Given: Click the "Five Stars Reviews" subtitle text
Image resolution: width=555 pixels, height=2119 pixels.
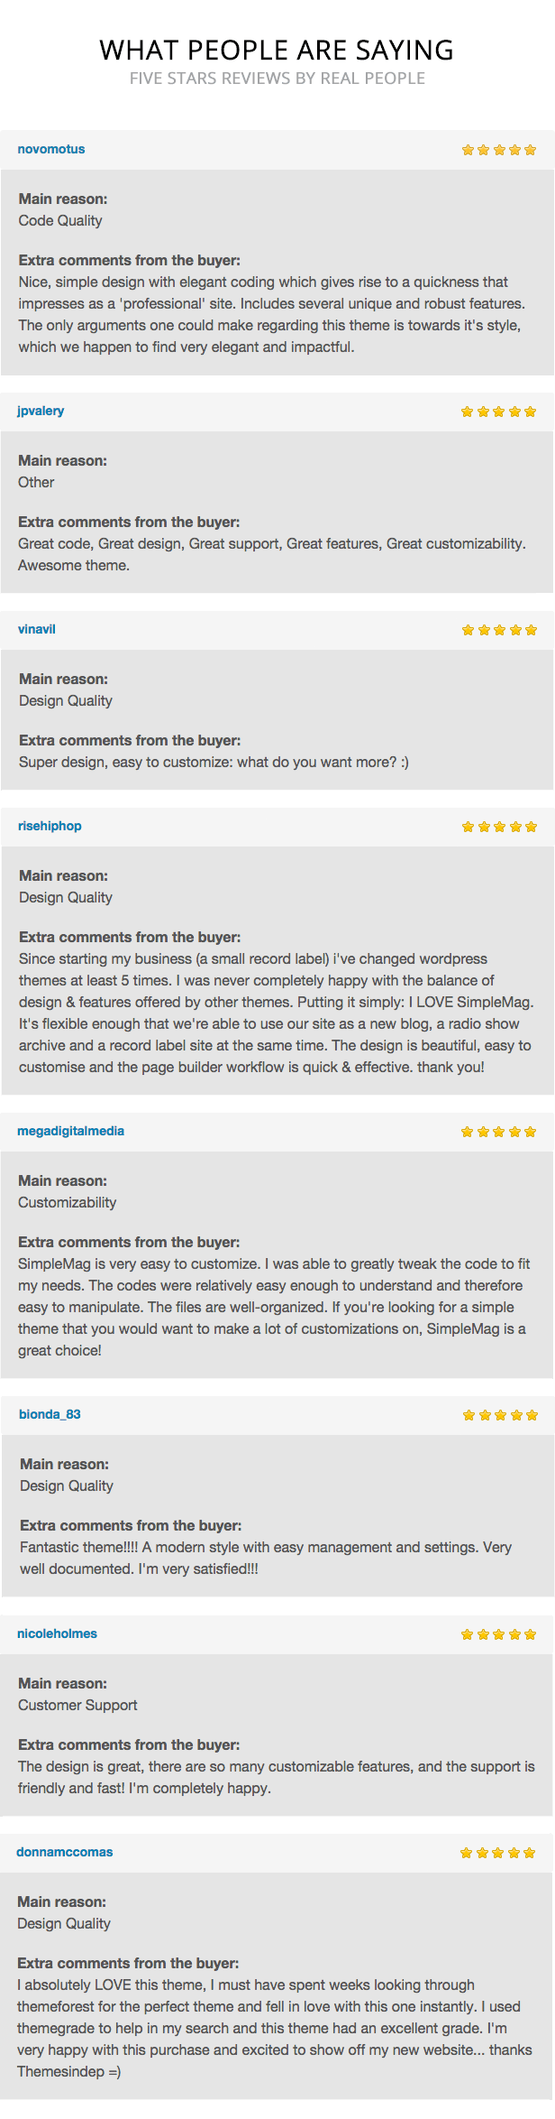Looking at the screenshot, I should (277, 79).
